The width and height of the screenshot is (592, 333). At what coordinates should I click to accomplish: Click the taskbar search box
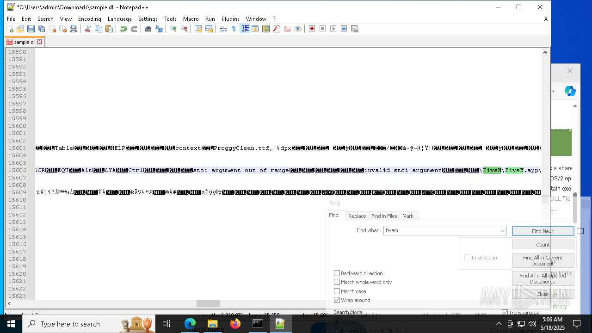coord(89,324)
